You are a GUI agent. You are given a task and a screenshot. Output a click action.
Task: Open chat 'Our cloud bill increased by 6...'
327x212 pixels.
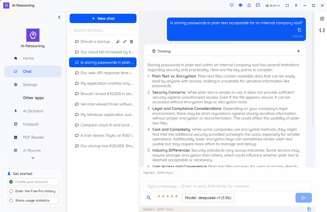(x=103, y=52)
